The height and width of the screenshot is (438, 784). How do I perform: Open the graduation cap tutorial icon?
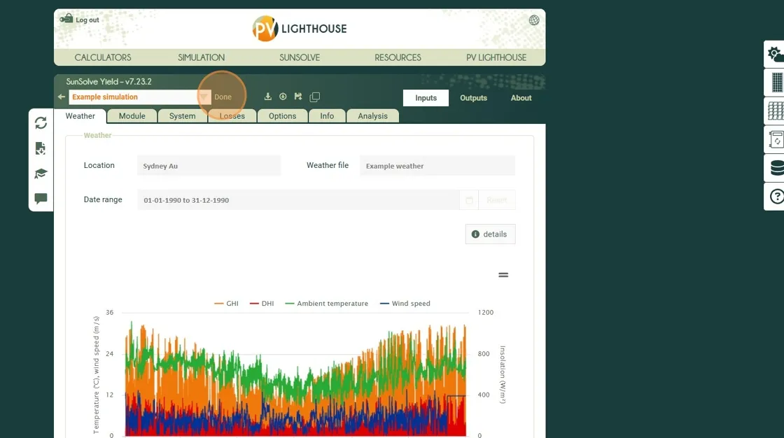click(x=41, y=174)
